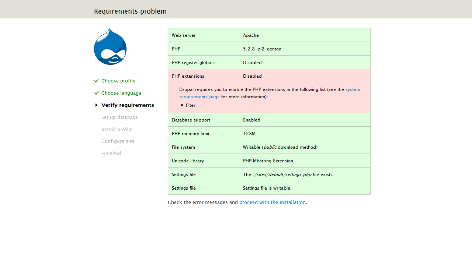Screen dimensions: 472x257
Task: Click the PHP extensions label
Action: pyautogui.click(x=188, y=76)
